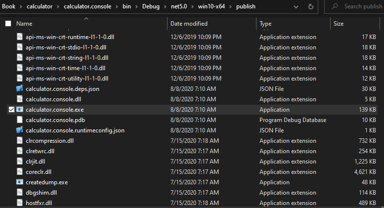The height and width of the screenshot is (208, 384).
Task: Navigate to the net5.0 breadcrumb folder
Action: tap(179, 6)
